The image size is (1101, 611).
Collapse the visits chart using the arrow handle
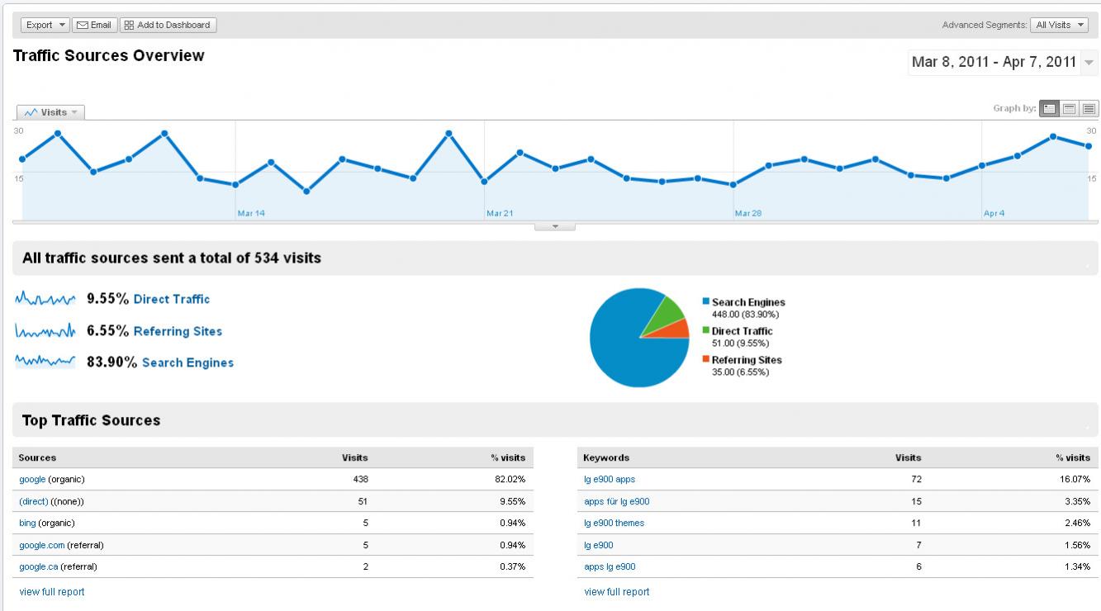pos(555,226)
